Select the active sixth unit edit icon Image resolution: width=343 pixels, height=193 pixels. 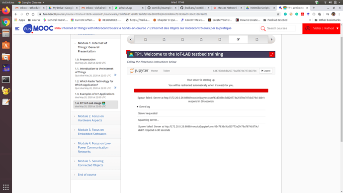point(238,40)
